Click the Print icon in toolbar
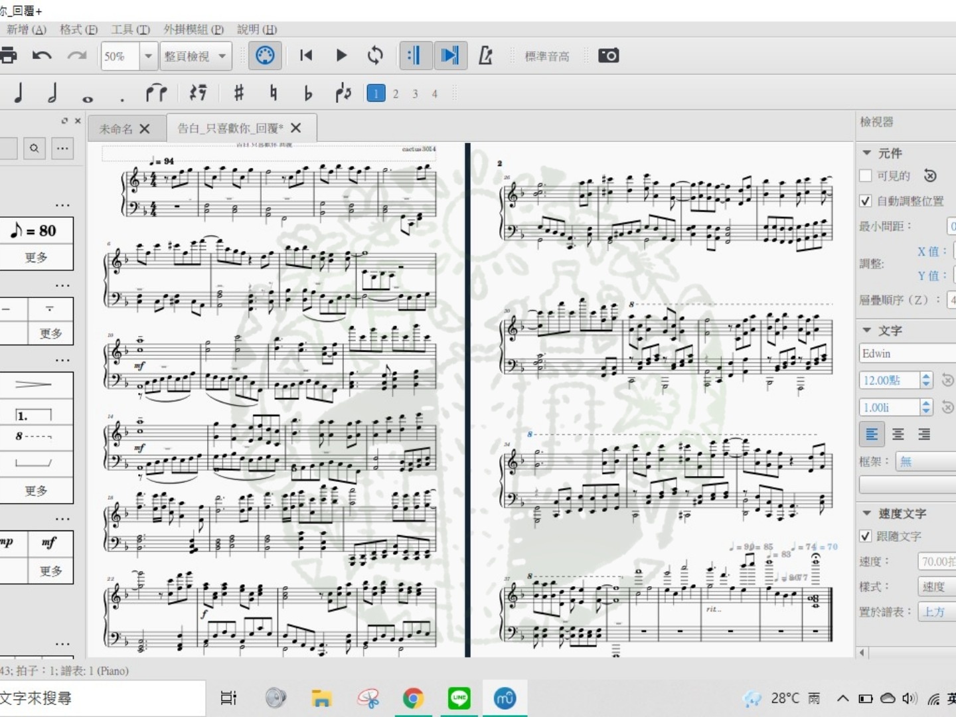This screenshot has width=956, height=717. [x=8, y=56]
